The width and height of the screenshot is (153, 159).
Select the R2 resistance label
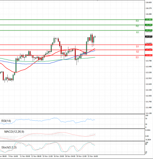pyautogui.click(x=137, y=26)
